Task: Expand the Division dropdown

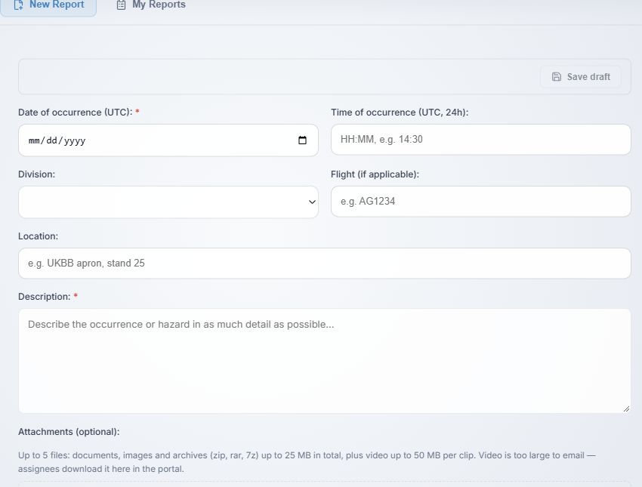Action: tap(168, 202)
